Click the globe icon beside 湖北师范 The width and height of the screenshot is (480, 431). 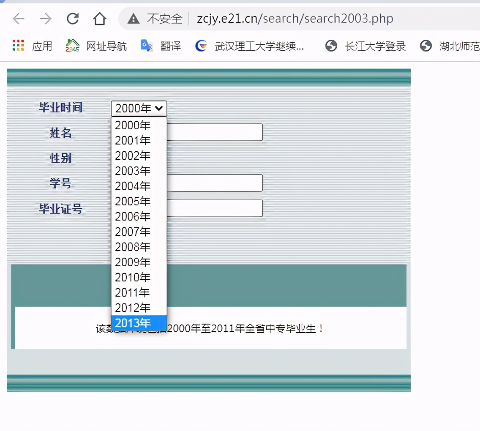pyautogui.click(x=425, y=46)
